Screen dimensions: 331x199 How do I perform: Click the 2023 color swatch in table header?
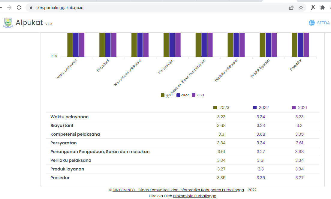pyautogui.click(x=215, y=108)
